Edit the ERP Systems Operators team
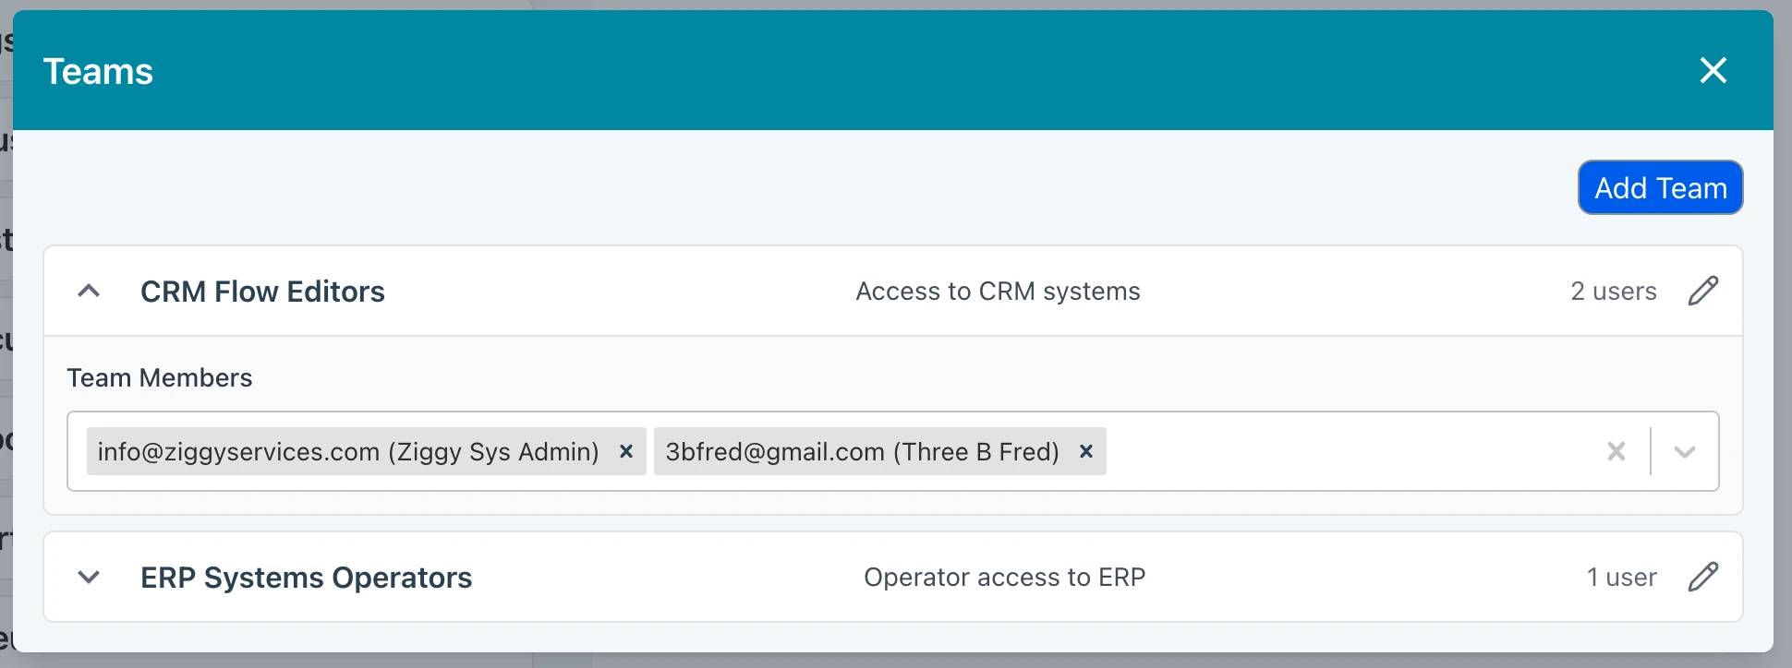 click(1702, 578)
